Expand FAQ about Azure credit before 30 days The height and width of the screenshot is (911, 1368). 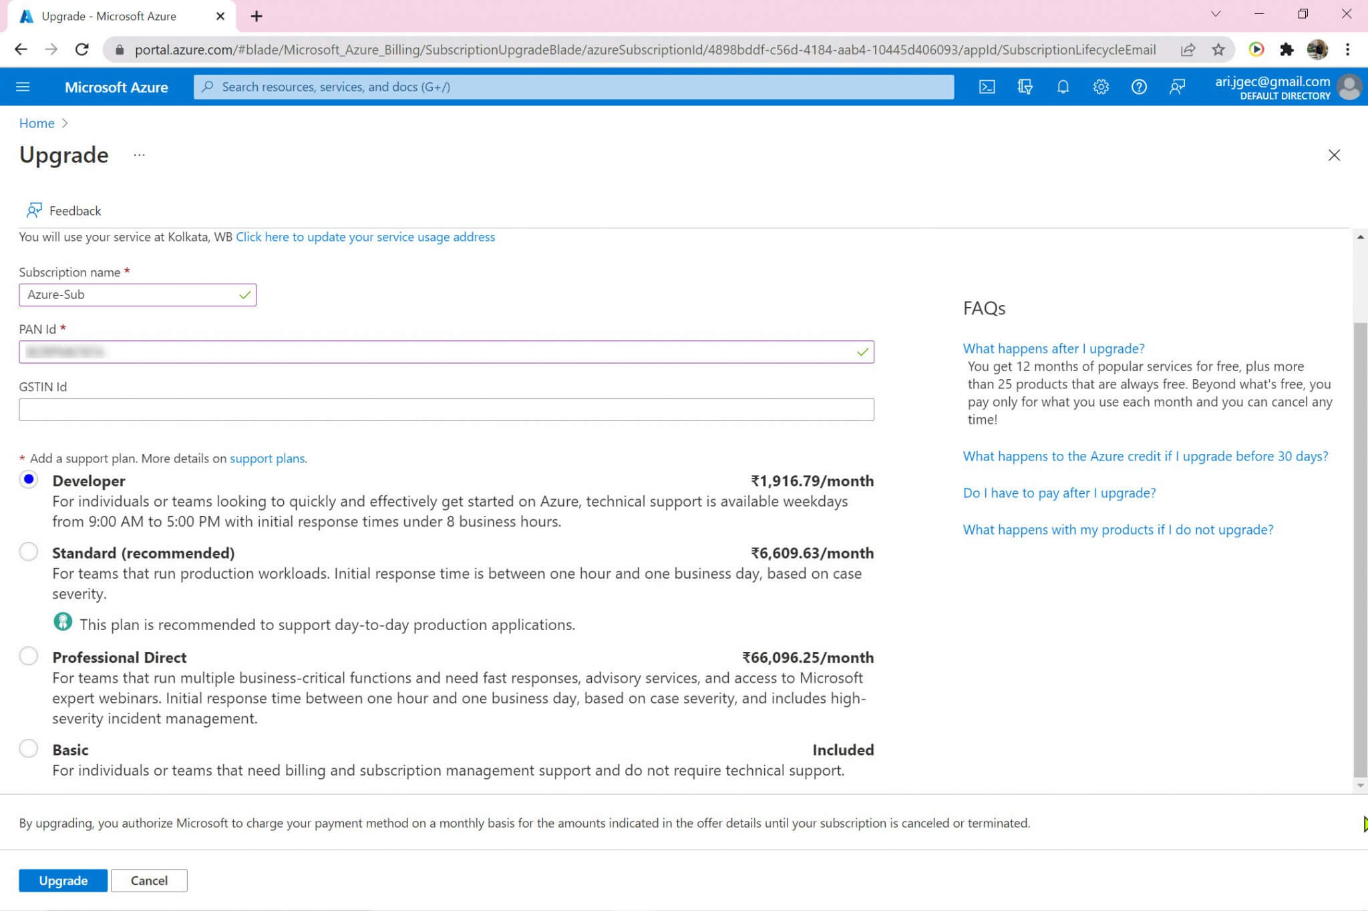[1145, 457]
